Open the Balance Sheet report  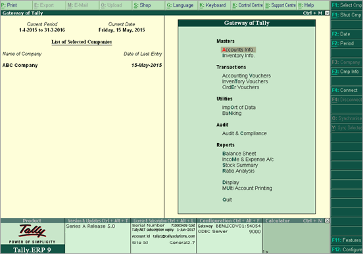coord(239,154)
